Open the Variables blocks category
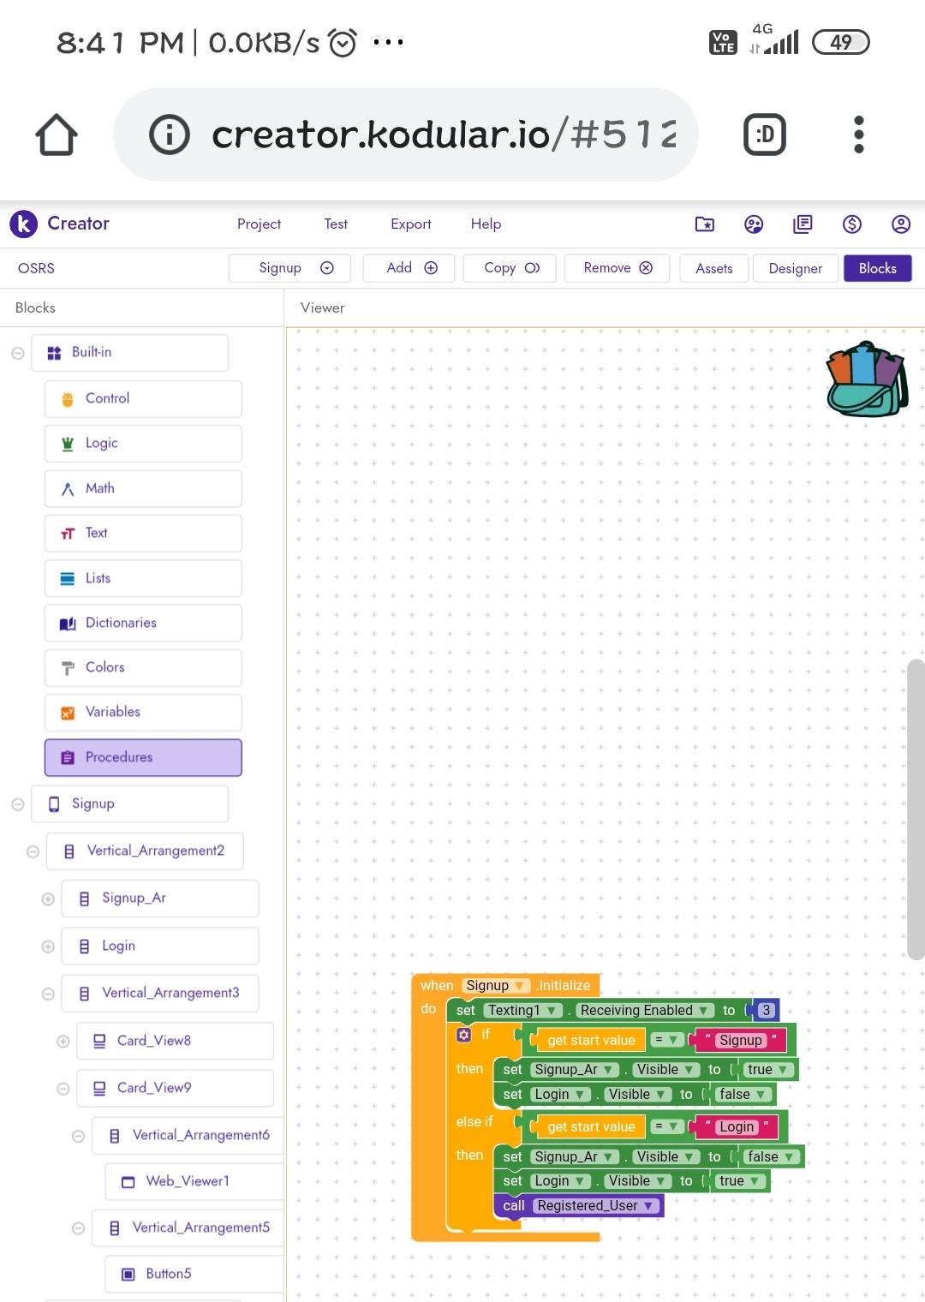 point(143,712)
